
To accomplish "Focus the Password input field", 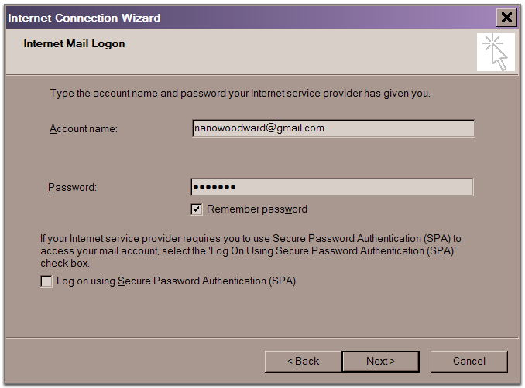I will (x=331, y=187).
